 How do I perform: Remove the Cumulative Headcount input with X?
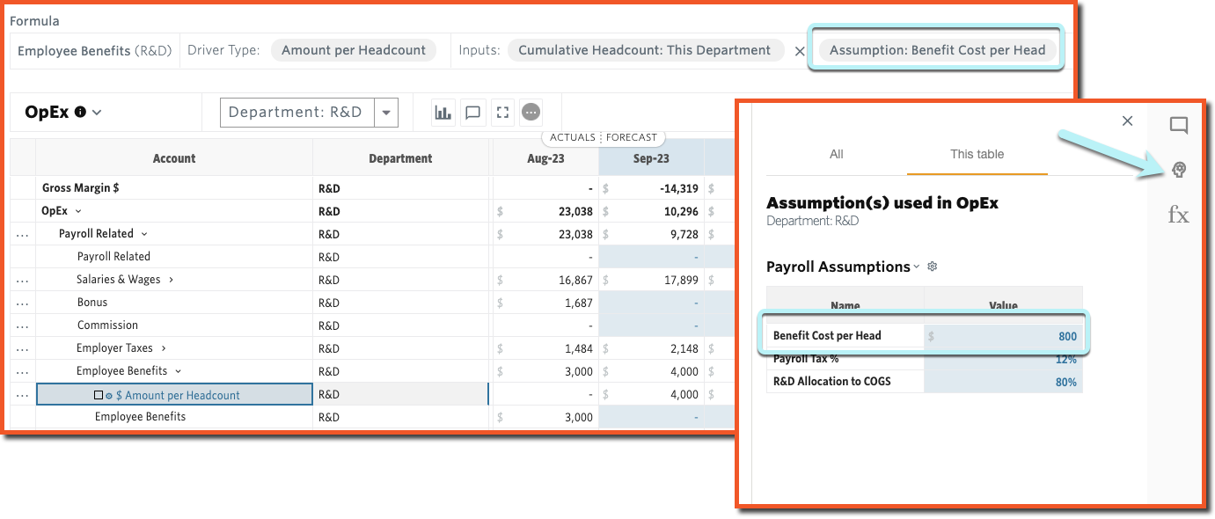(x=800, y=51)
